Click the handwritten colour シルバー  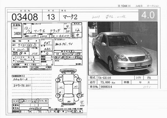click(x=21, y=50)
